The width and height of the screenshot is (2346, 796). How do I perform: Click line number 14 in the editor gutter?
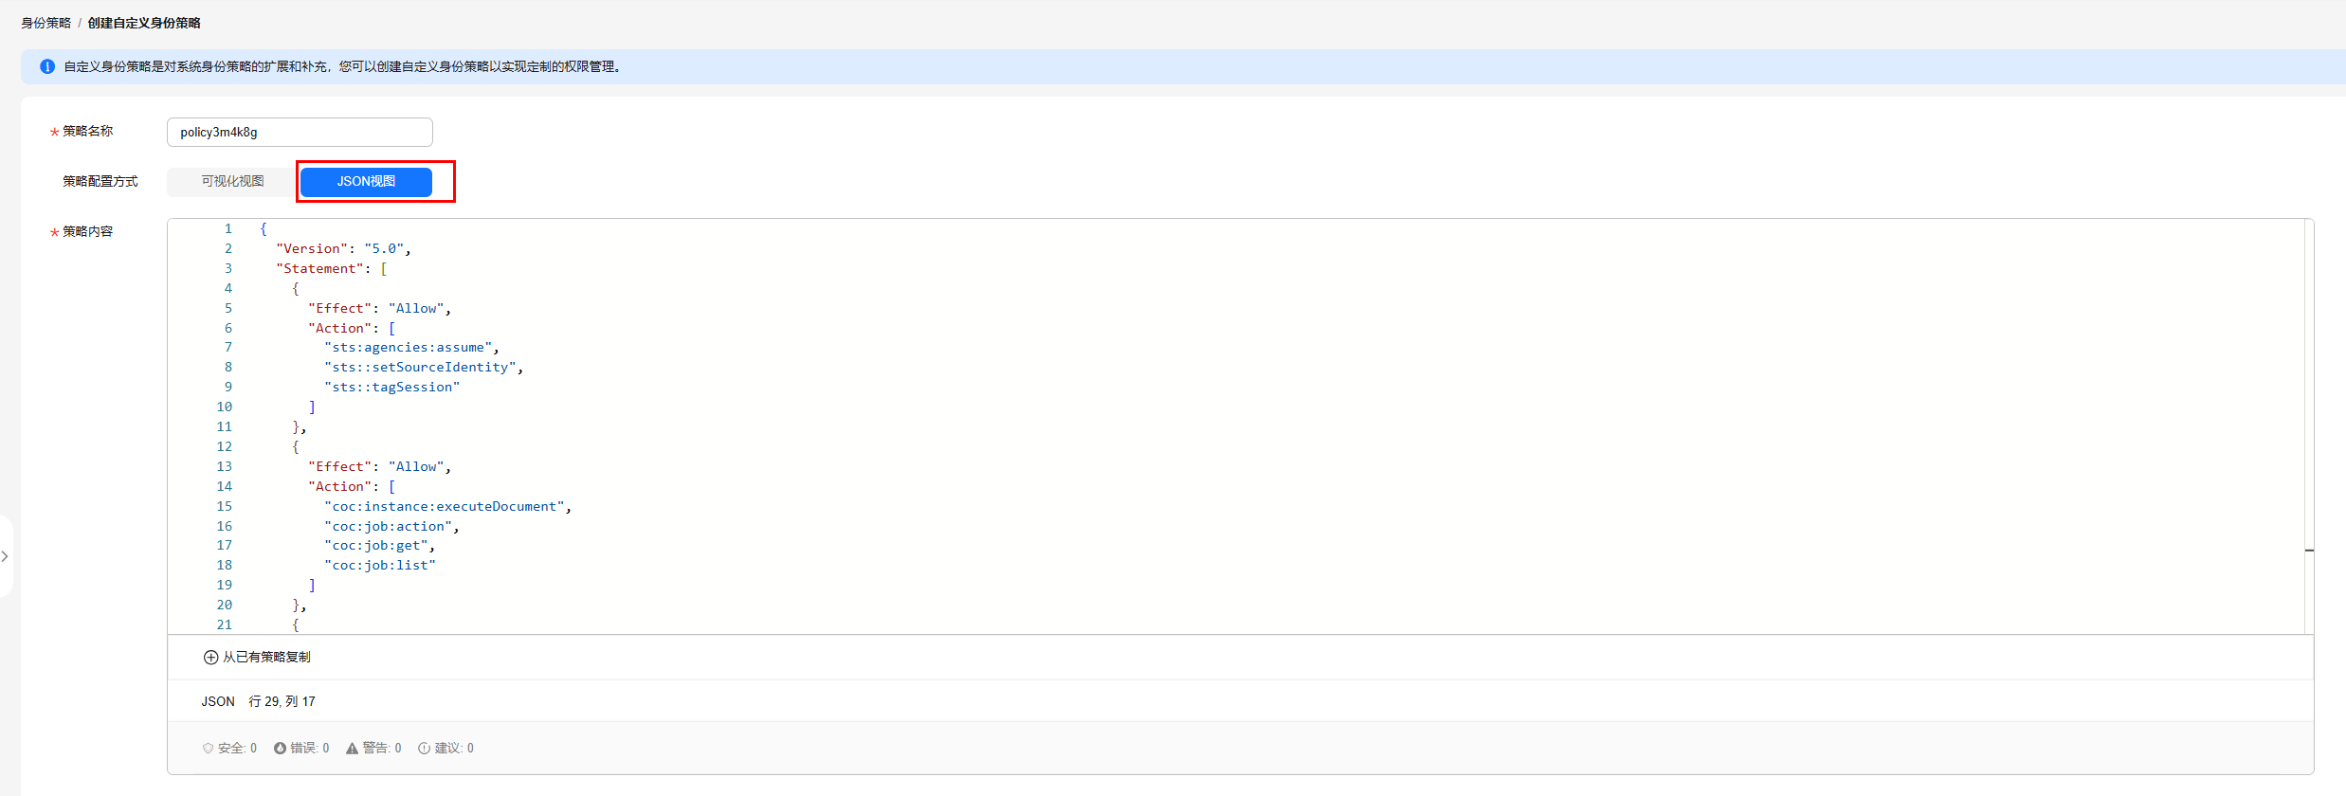pos(224,486)
